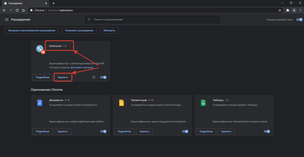Viewport: 304px width, 157px height.
Task: Open a new browser tab
Action: pos(53,3)
